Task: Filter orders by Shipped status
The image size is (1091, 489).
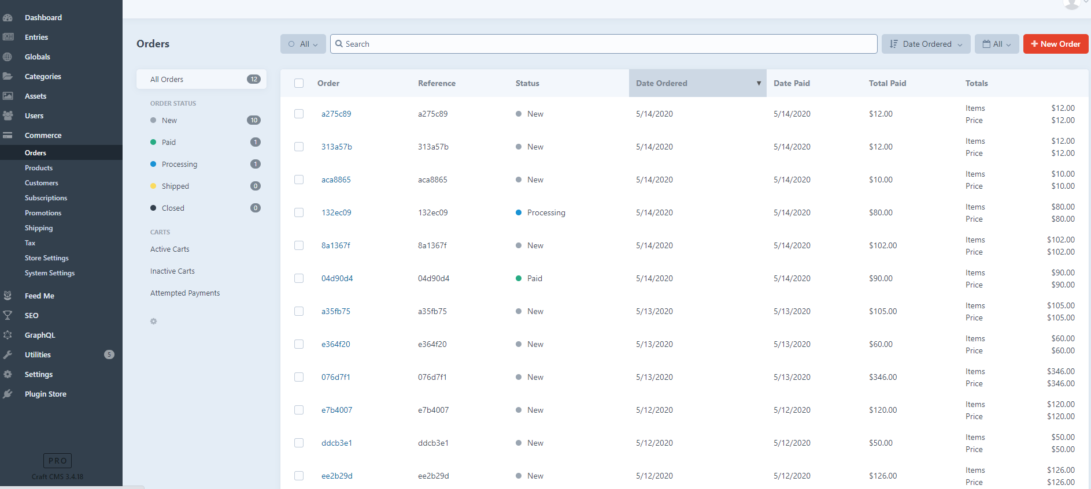Action: (201, 186)
